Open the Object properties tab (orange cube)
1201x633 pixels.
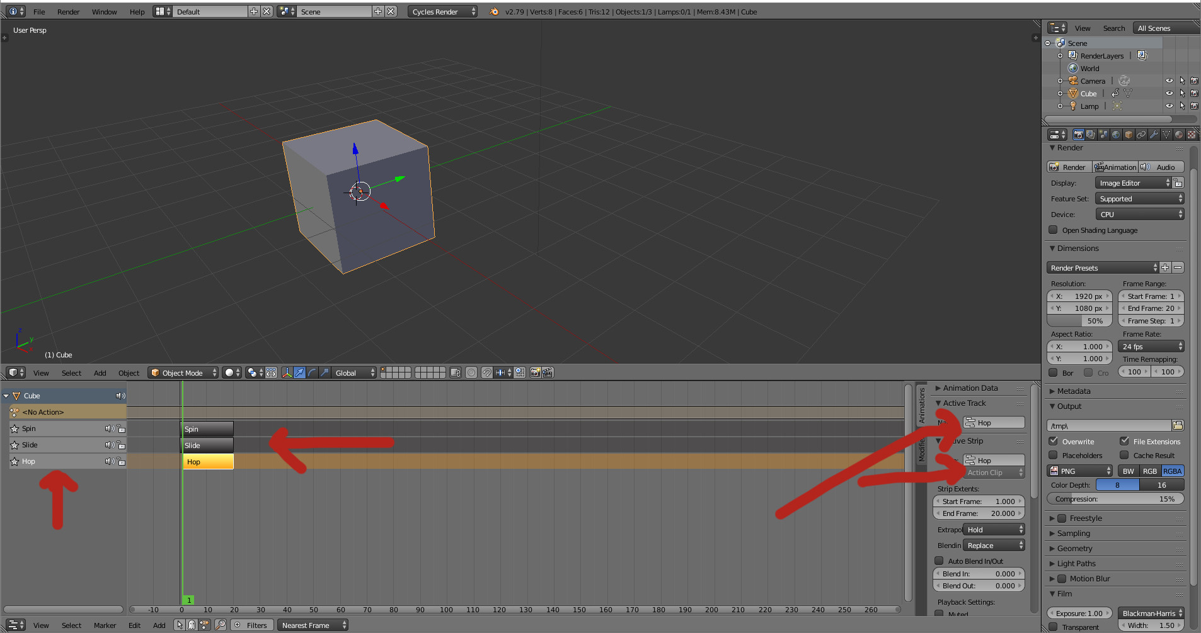point(1129,135)
